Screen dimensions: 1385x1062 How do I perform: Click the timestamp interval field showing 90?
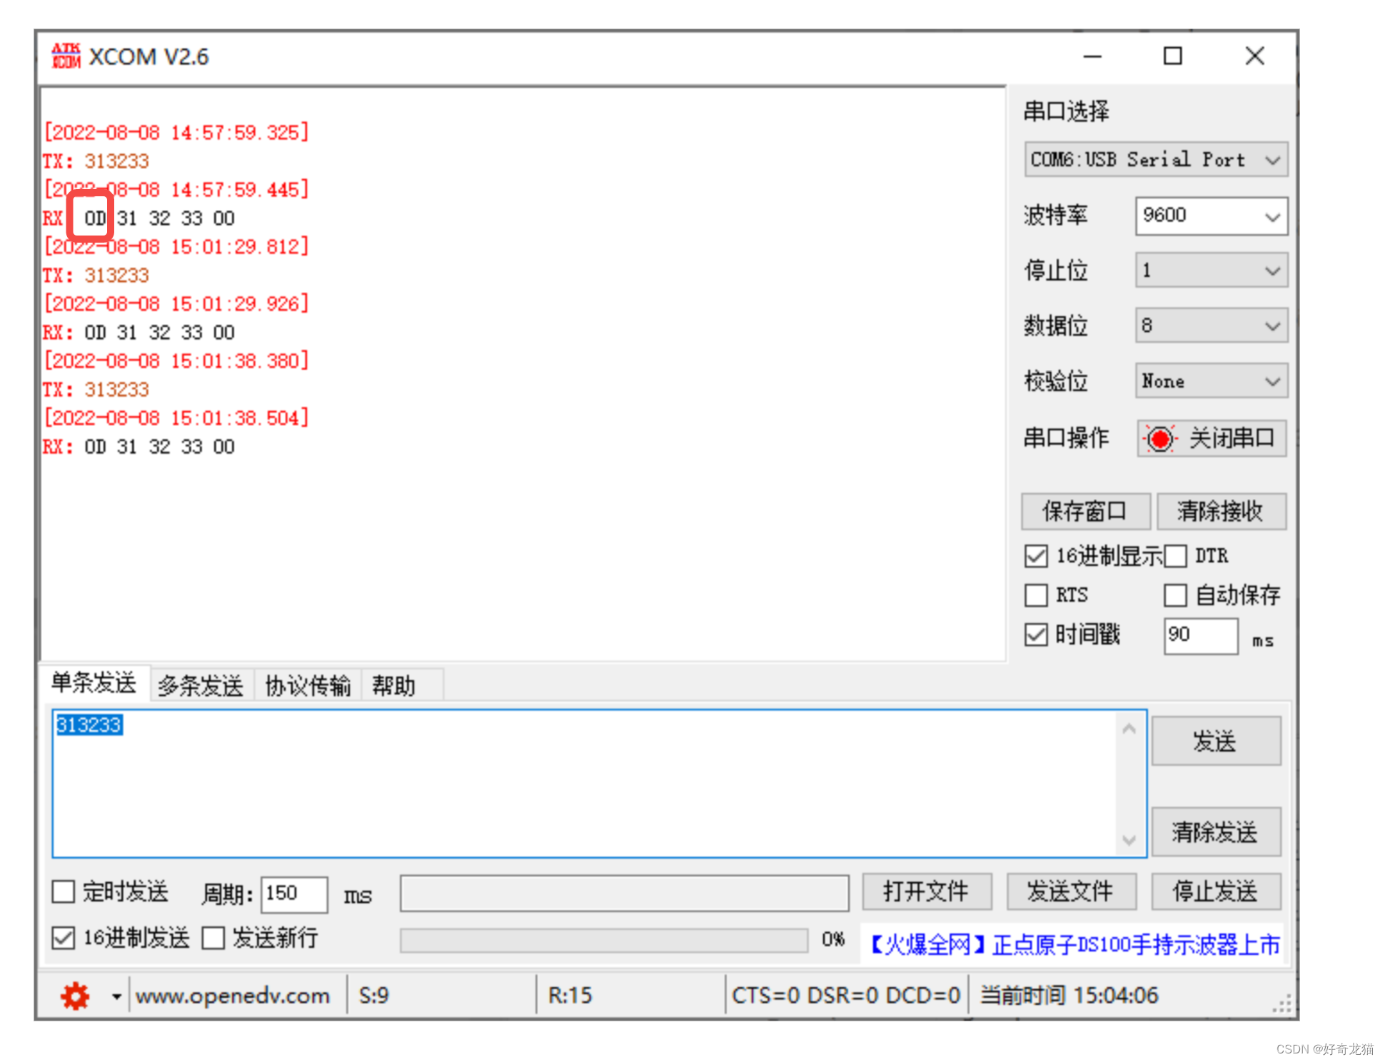1201,635
